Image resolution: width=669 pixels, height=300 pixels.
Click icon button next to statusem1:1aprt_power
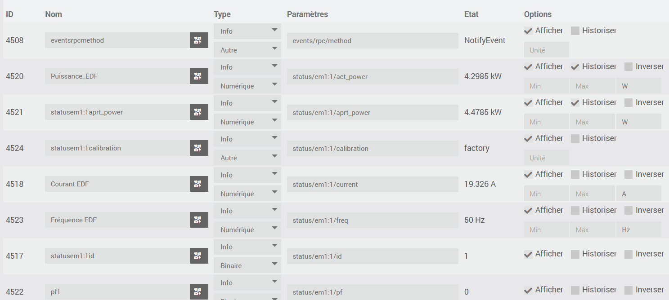199,112
